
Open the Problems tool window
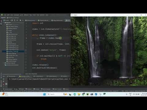tap(29, 89)
